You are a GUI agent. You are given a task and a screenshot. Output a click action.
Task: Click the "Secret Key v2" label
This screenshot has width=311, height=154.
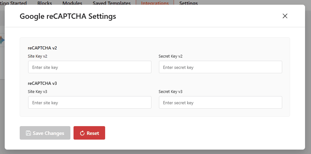pyautogui.click(x=171, y=56)
